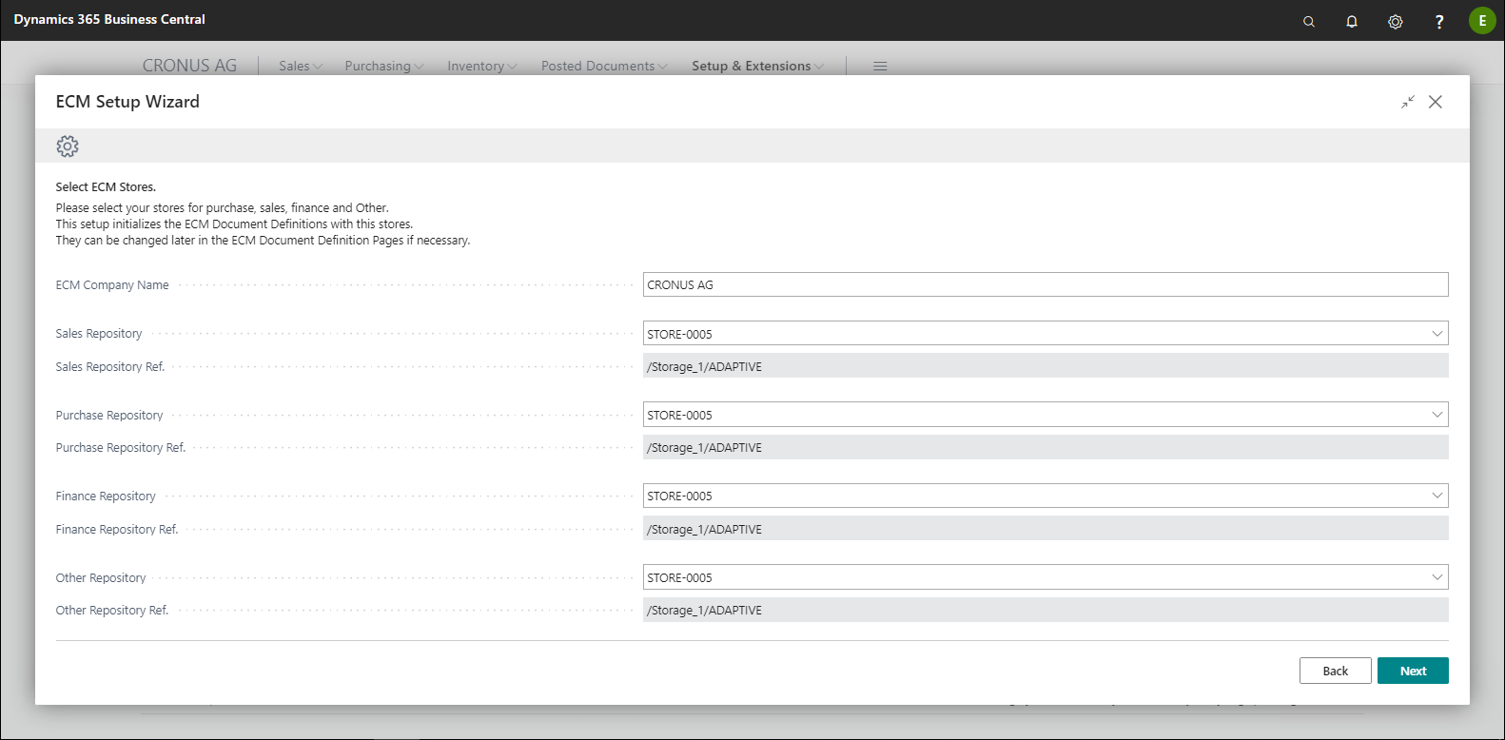Open the settings gear in top bar
The height and width of the screenshot is (740, 1505).
click(x=1396, y=21)
